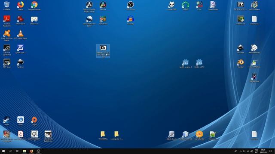
Task: Select the APP Shop desktop shortcut
Action: point(7,63)
